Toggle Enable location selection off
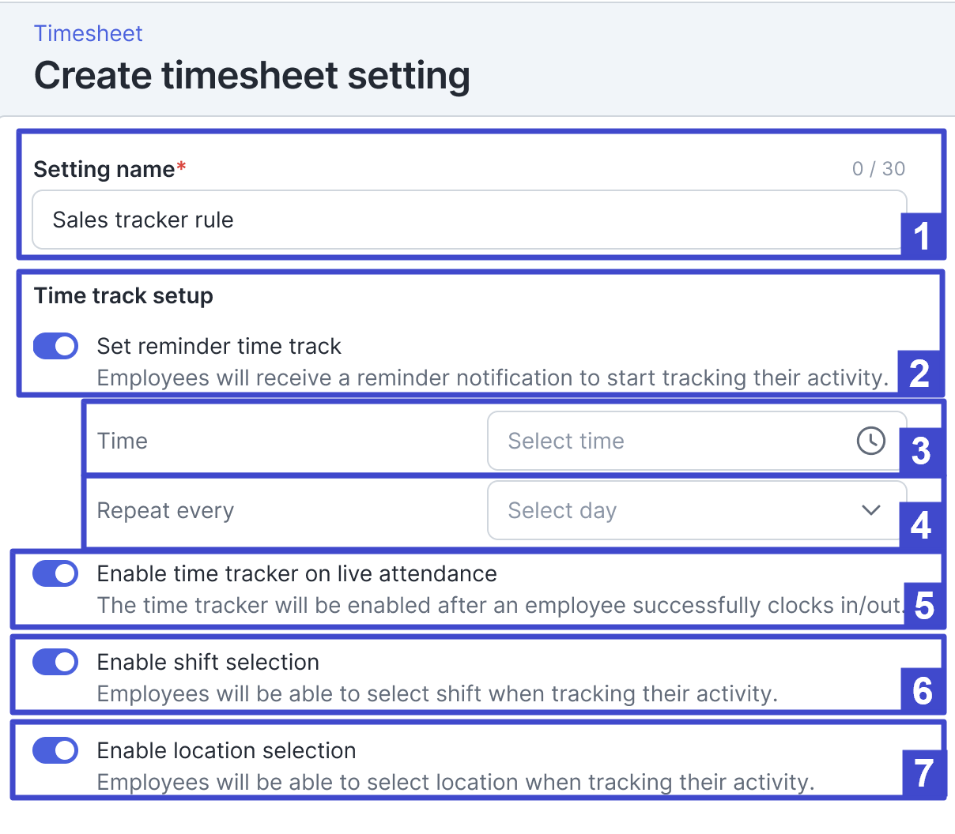This screenshot has height=834, width=955. point(55,750)
